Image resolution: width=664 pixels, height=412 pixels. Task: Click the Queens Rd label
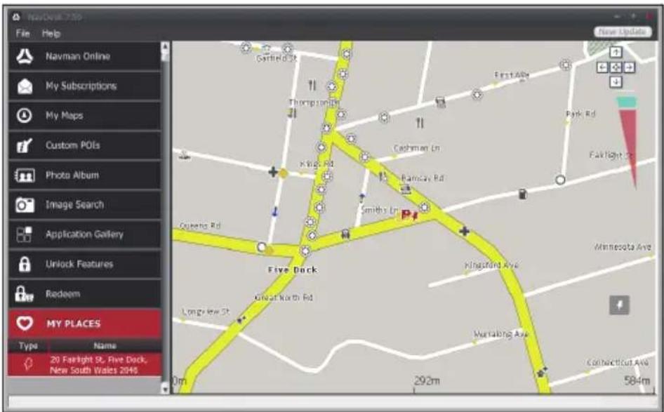[200, 226]
